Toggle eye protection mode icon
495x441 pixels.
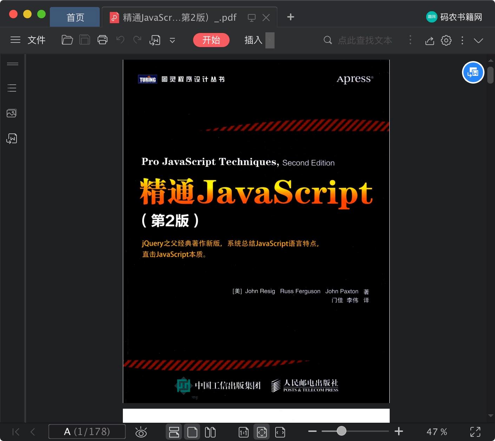(141, 432)
